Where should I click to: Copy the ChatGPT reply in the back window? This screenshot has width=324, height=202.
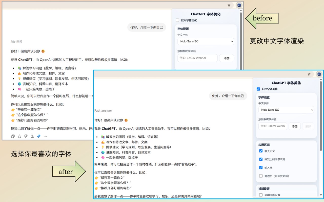click(x=13, y=136)
